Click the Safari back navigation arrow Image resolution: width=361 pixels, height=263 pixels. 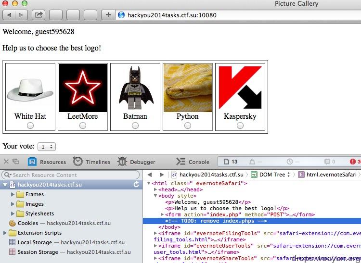(x=9, y=15)
